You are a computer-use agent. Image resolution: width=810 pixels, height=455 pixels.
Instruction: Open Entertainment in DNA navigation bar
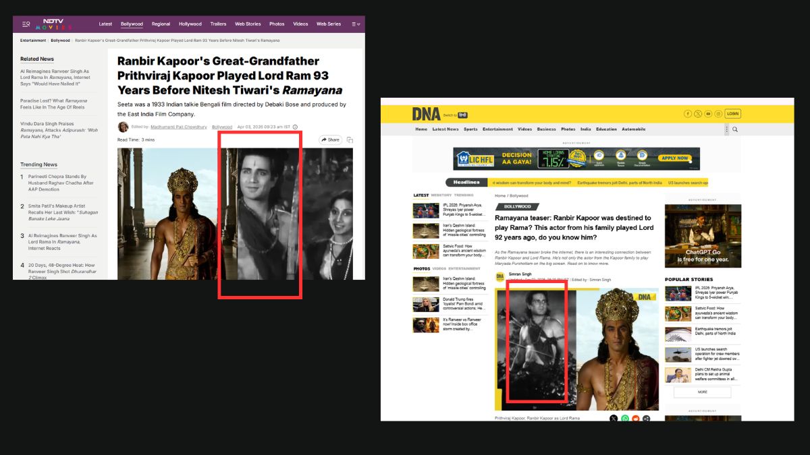(x=497, y=129)
